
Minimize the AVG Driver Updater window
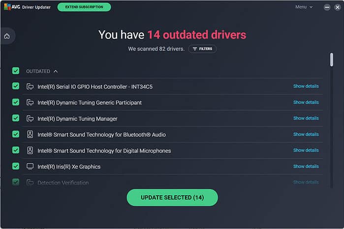(327, 7)
